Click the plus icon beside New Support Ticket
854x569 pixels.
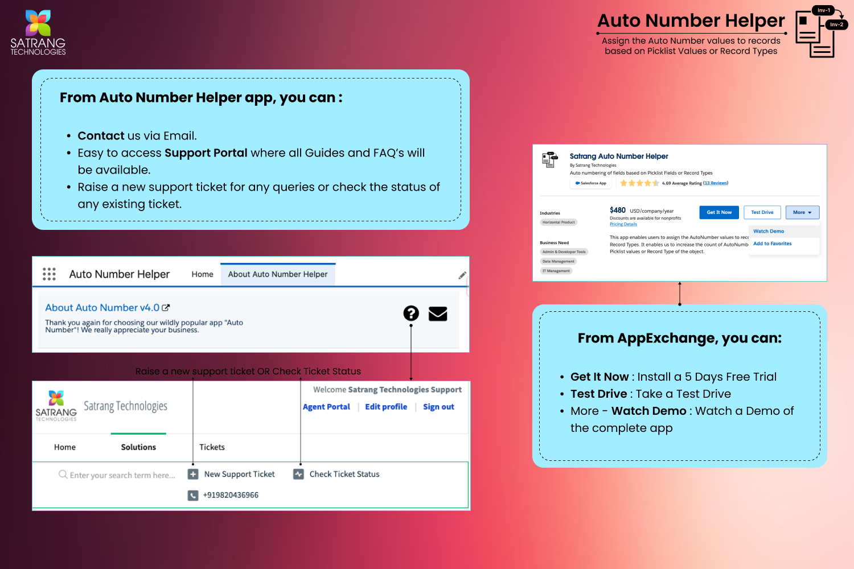(193, 474)
